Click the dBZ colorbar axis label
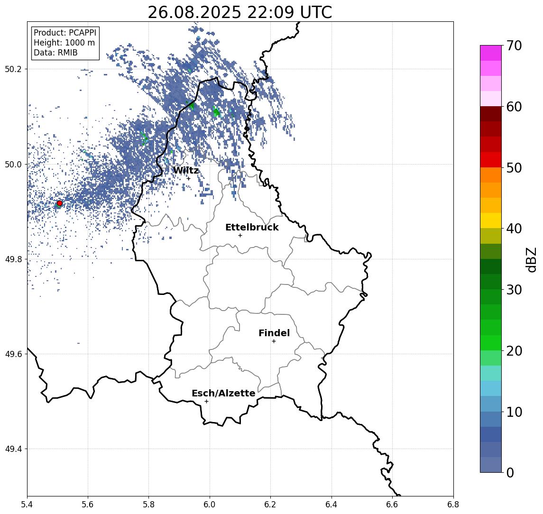This screenshot has width=543, height=514. 531,259
